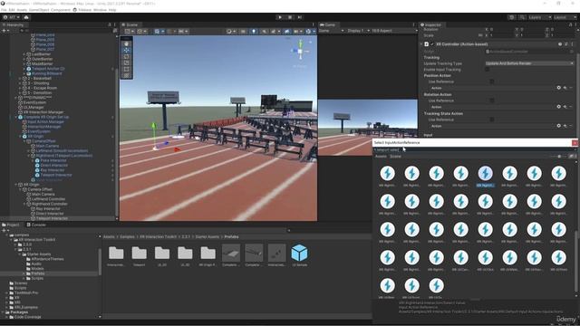Toggle XR Controller component enabled checkbox
The image size is (580, 326).
pyautogui.click(x=432, y=44)
